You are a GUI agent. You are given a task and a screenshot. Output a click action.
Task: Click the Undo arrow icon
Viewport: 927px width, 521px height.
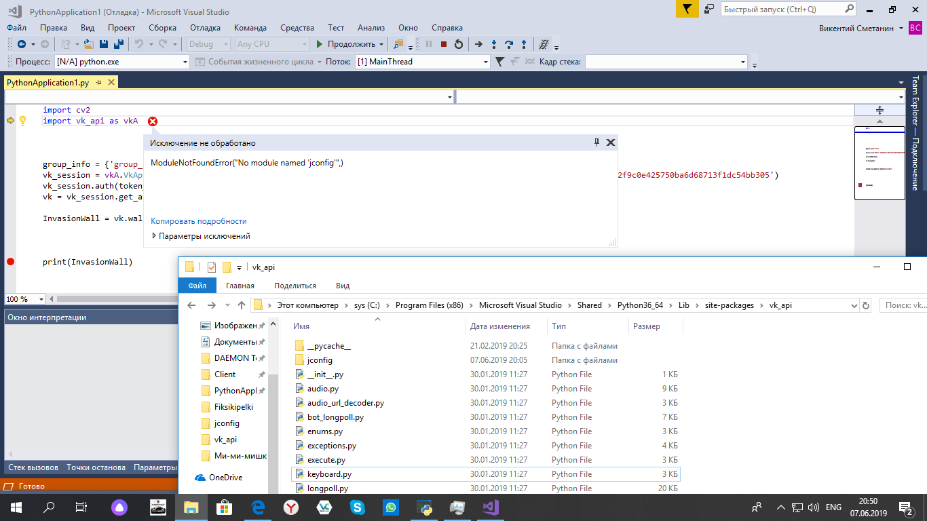tap(138, 44)
